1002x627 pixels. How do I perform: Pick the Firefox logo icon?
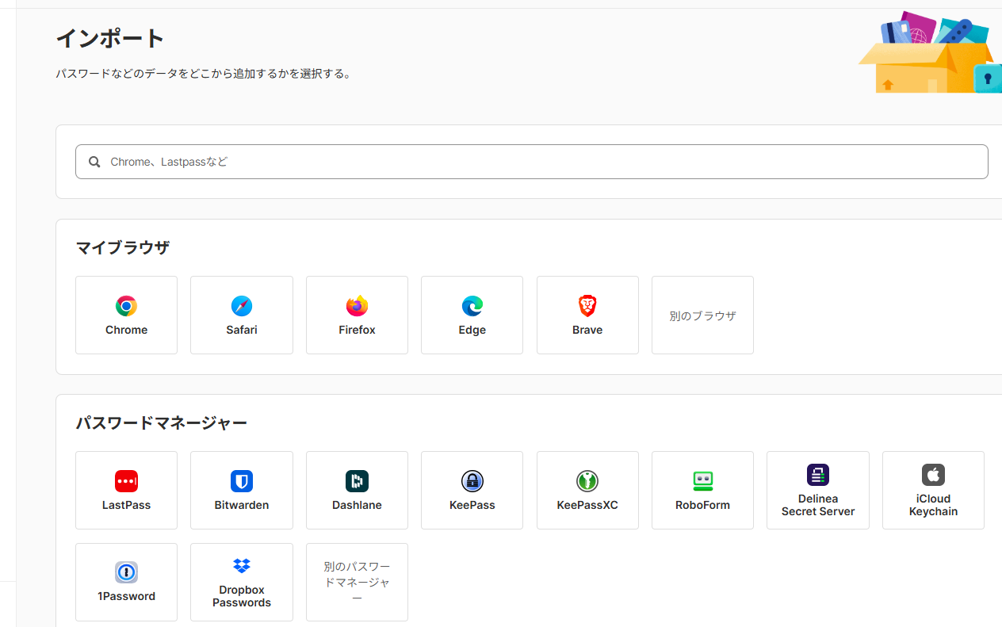click(357, 306)
